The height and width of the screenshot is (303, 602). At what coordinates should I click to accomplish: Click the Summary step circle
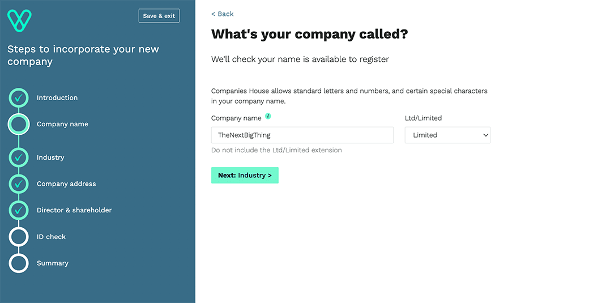(x=19, y=263)
